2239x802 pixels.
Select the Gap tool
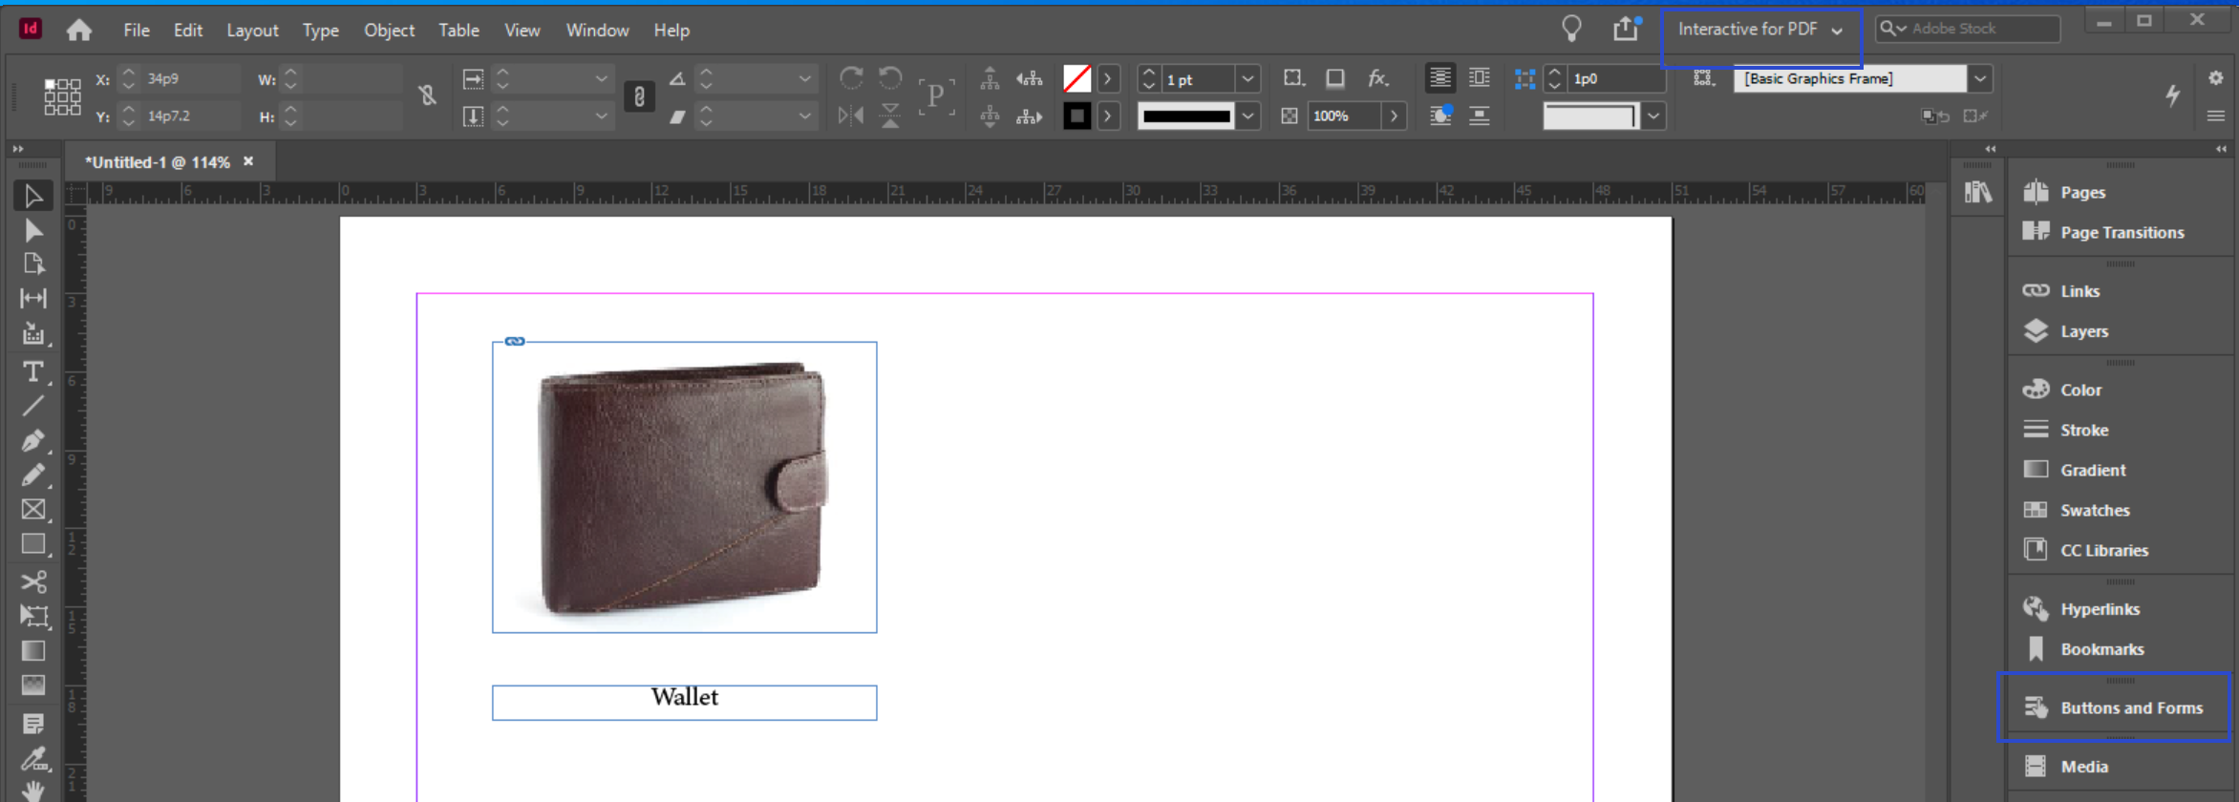click(32, 299)
